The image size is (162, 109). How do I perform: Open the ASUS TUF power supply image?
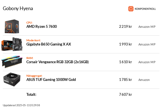click(12, 80)
